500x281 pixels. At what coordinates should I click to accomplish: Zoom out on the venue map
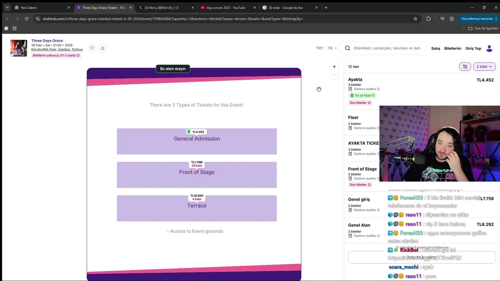[334, 75]
